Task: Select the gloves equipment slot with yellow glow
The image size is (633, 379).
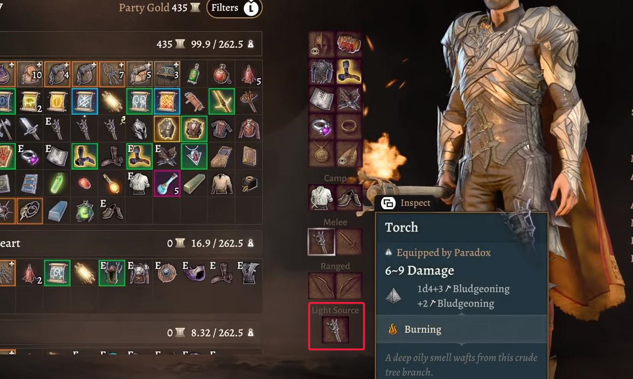Action: click(349, 72)
